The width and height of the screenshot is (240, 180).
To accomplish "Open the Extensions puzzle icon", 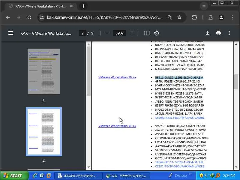I will [x=194, y=17].
